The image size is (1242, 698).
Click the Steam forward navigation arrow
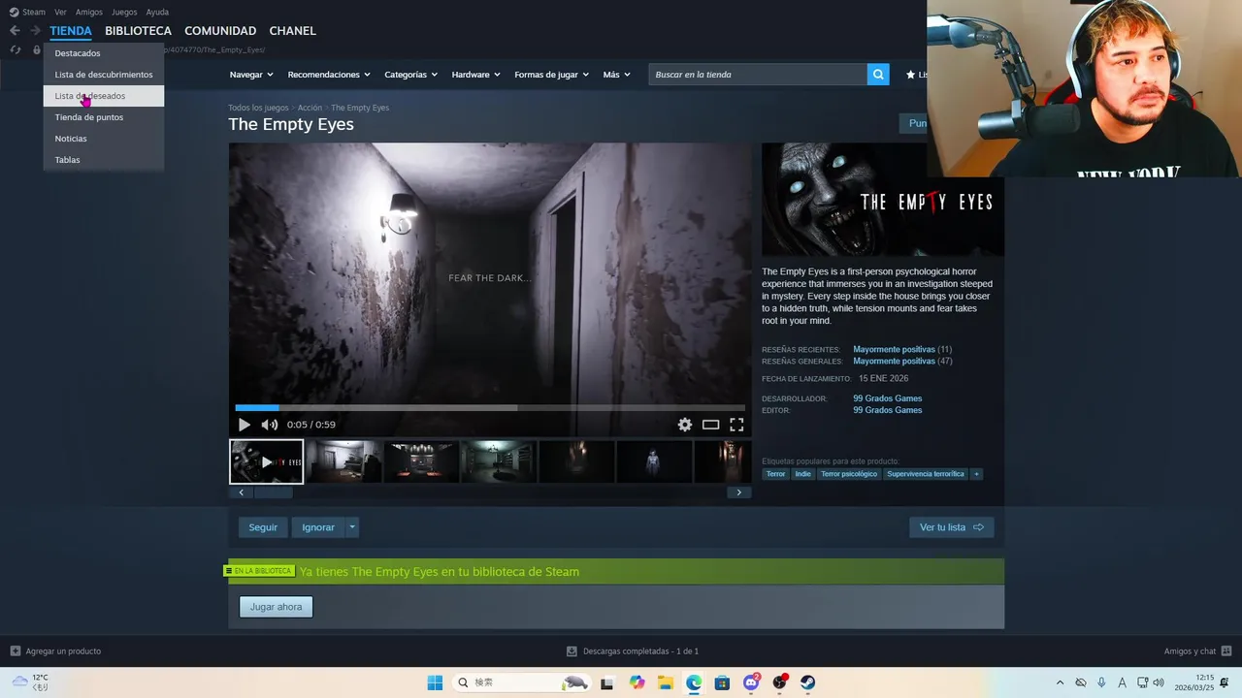click(35, 31)
